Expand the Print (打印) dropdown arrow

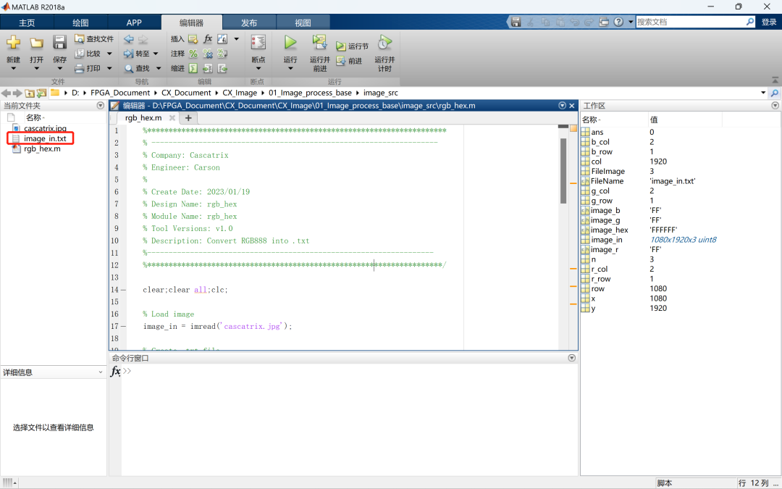[x=109, y=69]
